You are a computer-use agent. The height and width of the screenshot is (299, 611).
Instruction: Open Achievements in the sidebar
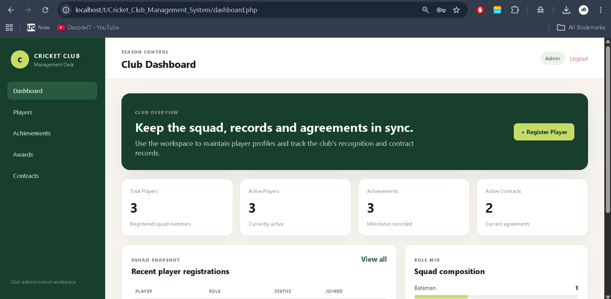coord(53,133)
